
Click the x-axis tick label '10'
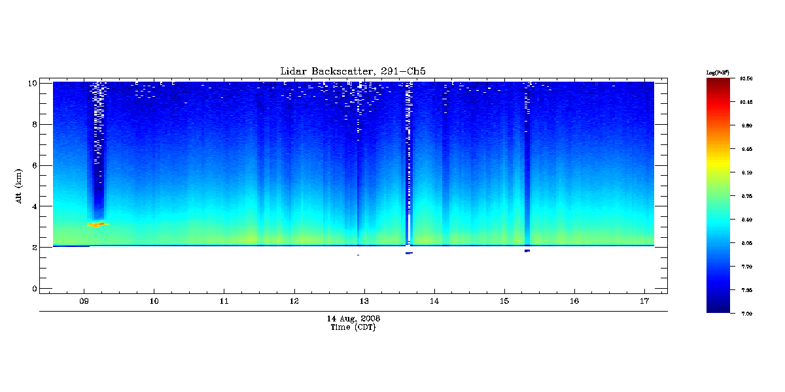point(154,301)
